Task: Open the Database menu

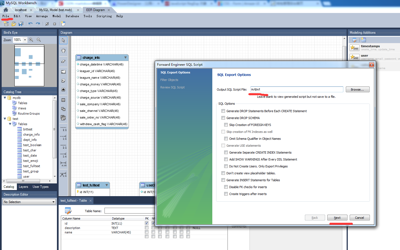Action: coord(72,16)
